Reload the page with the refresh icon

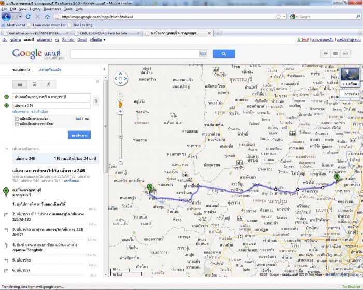pos(28,17)
